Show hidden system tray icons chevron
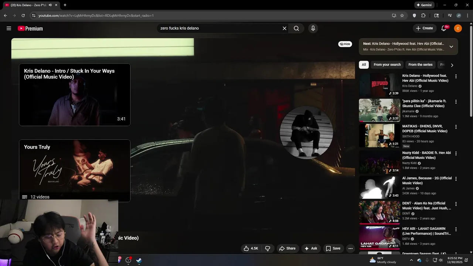 [x=411, y=260]
